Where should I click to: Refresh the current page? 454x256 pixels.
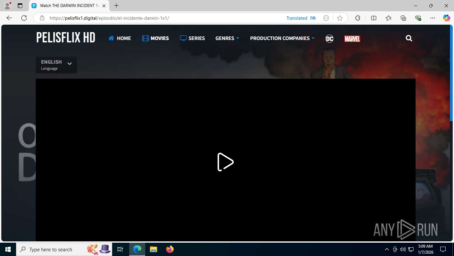point(24,18)
